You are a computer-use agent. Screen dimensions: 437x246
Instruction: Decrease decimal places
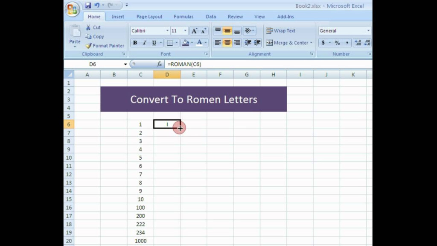367,43
